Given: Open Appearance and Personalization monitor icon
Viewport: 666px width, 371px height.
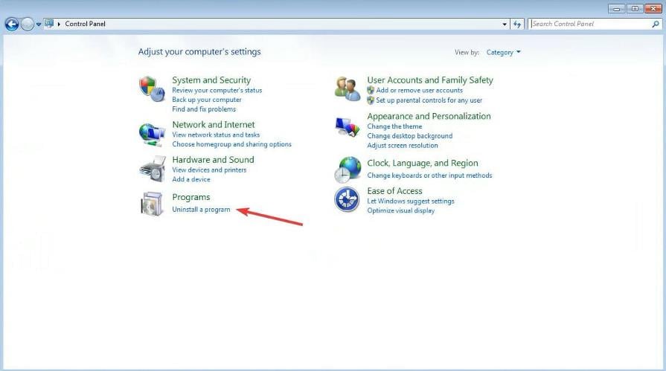Looking at the screenshot, I should click(x=347, y=127).
